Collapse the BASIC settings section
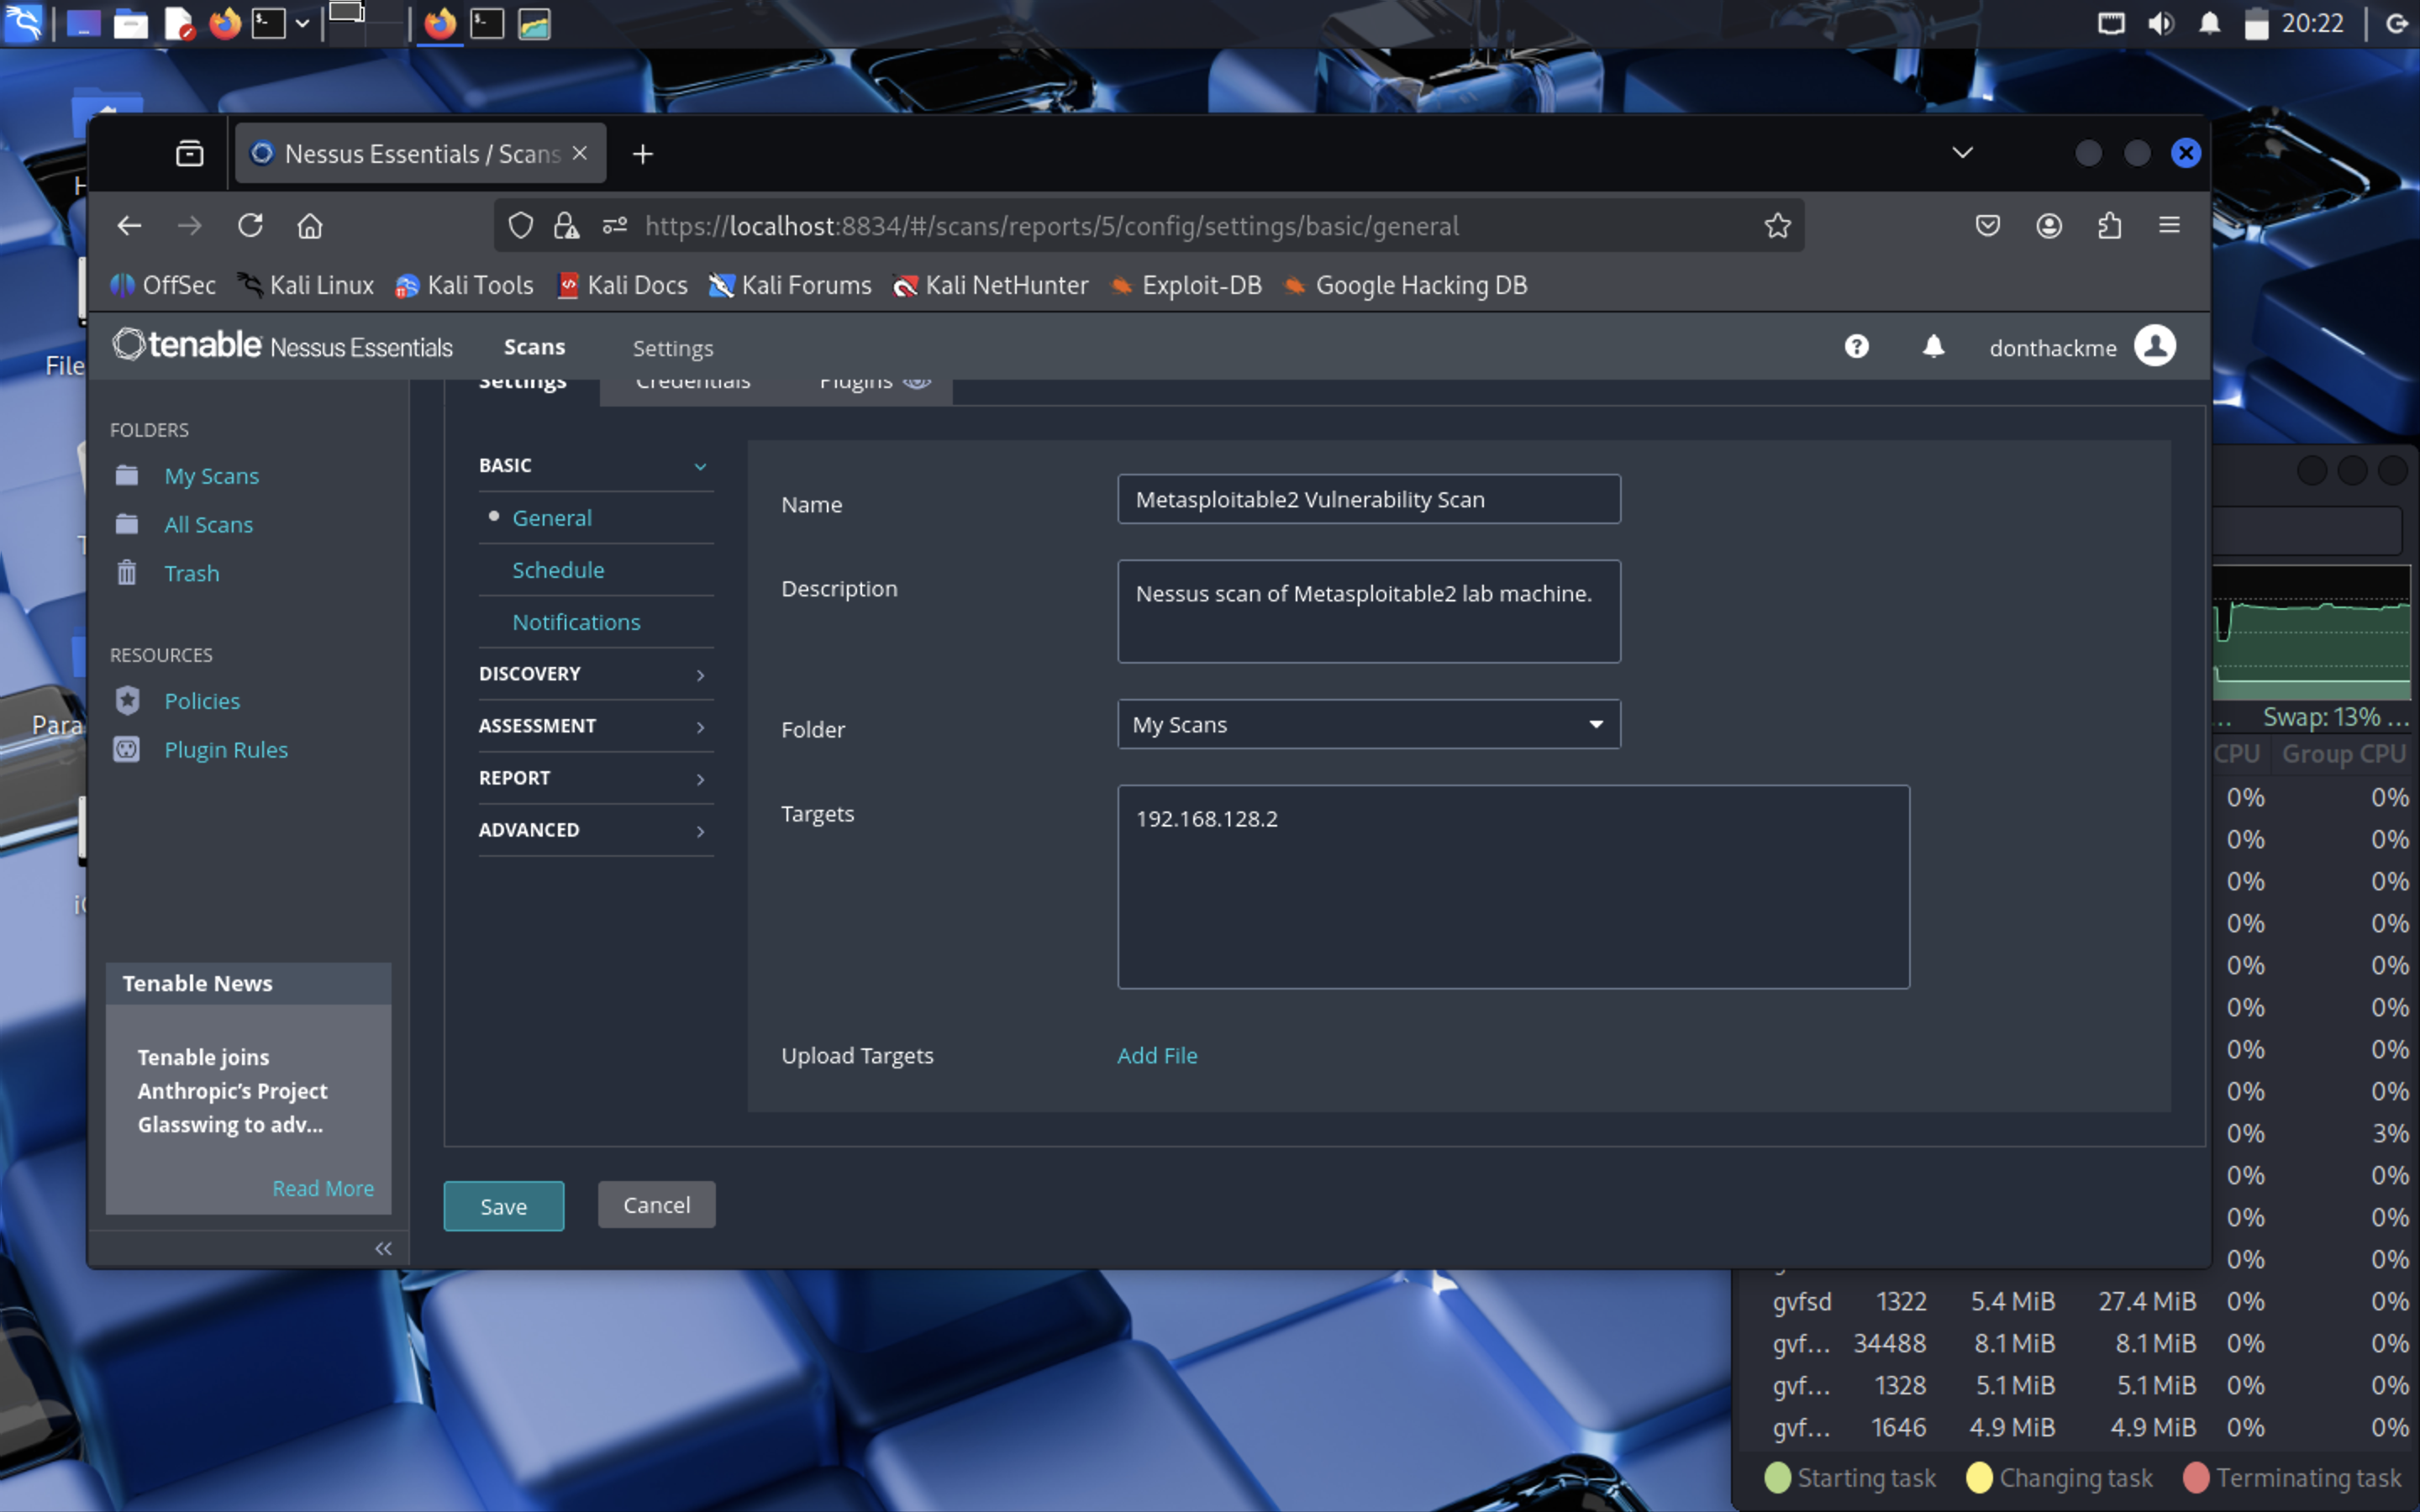 pos(595,465)
